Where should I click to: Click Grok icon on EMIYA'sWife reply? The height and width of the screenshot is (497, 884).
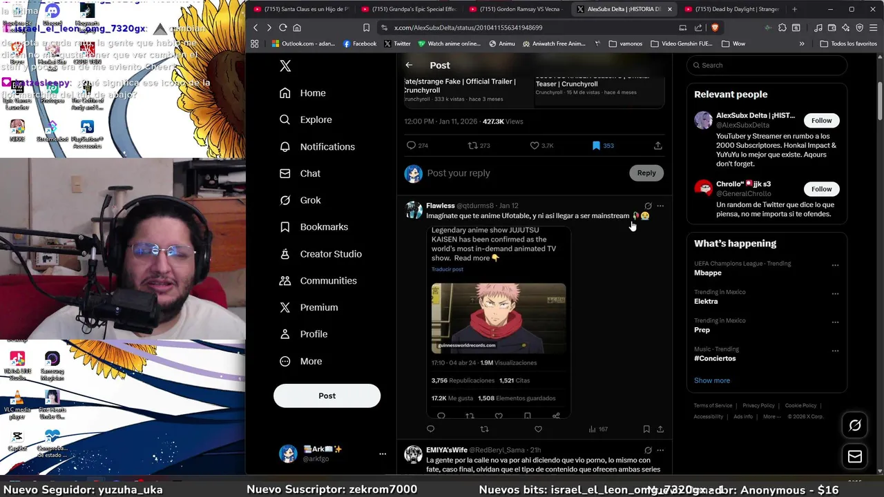[648, 450]
